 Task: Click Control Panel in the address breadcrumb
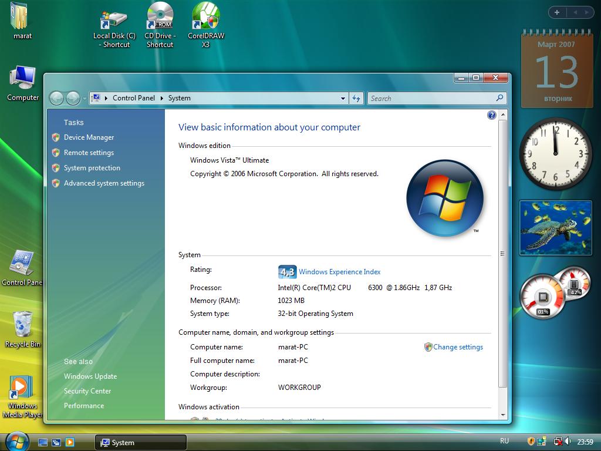click(134, 98)
